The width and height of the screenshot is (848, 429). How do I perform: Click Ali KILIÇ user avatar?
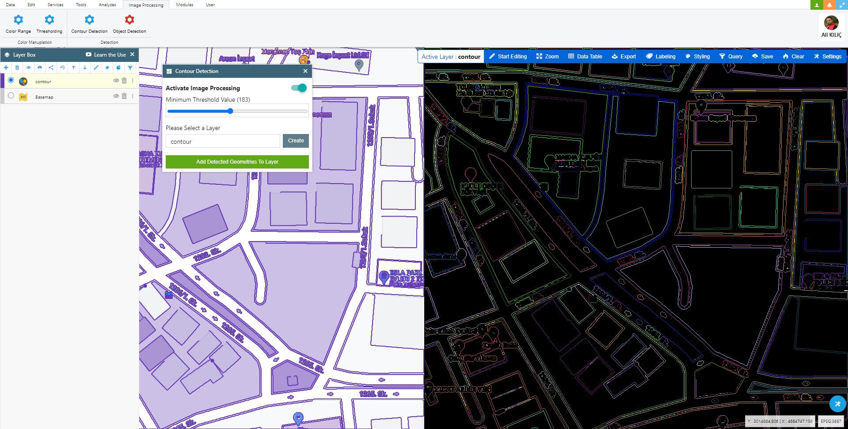(x=831, y=23)
